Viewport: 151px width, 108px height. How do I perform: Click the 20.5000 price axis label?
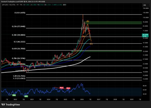click(145, 68)
